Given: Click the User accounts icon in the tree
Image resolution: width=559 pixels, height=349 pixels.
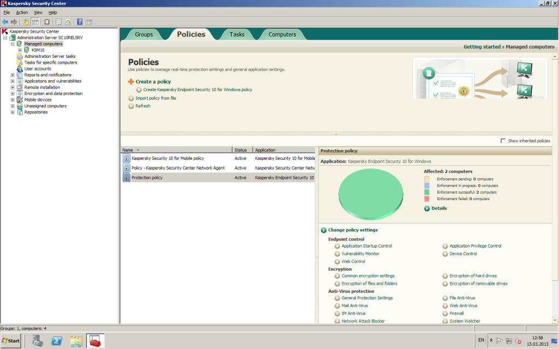Looking at the screenshot, I should 20,68.
